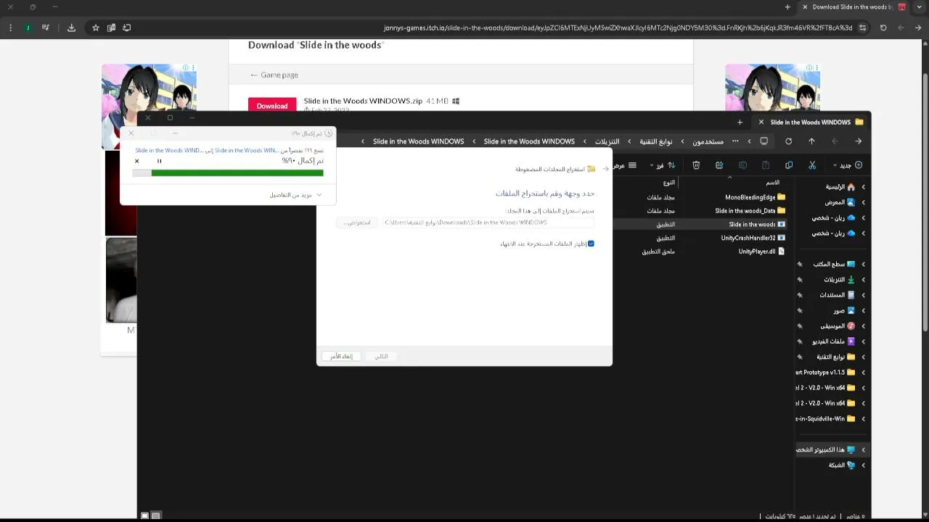Reload the page in browser toolbar
The image size is (929, 522).
click(883, 28)
